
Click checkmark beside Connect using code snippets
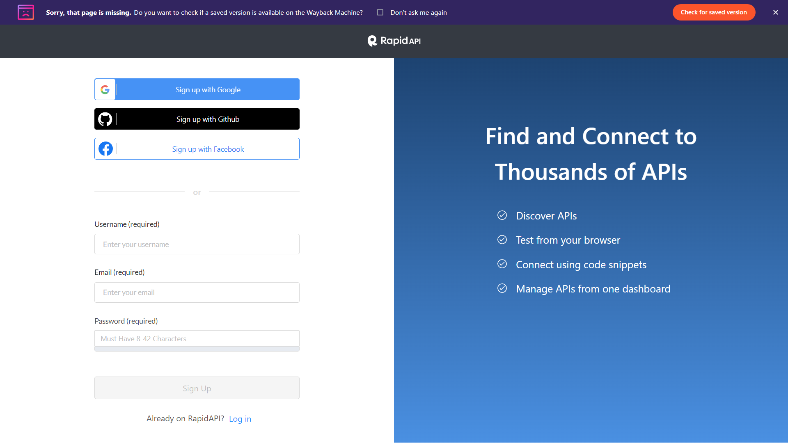pyautogui.click(x=502, y=264)
